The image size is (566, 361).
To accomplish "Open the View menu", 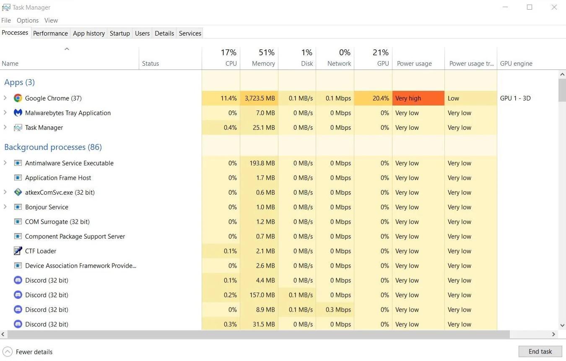I will 51,20.
